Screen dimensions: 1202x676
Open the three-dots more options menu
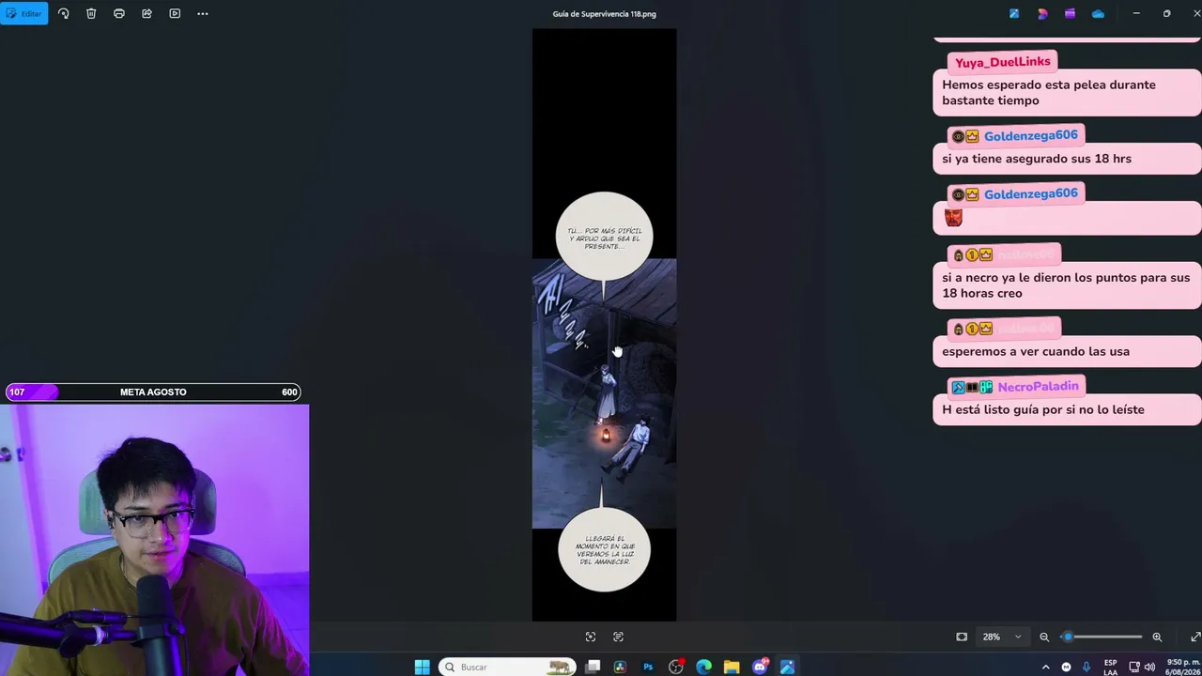pos(203,13)
